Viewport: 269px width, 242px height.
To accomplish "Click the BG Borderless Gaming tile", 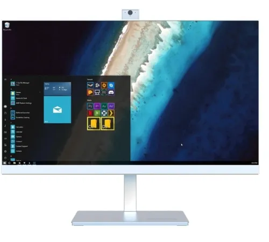I will pyautogui.click(x=104, y=92).
